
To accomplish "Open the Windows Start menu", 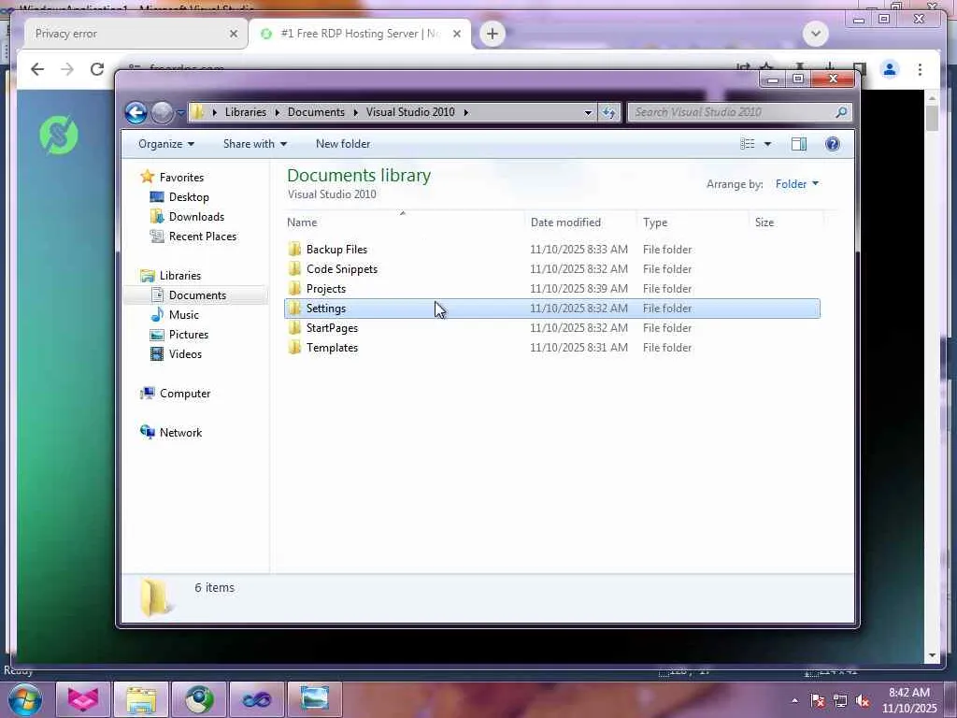I will pos(24,699).
